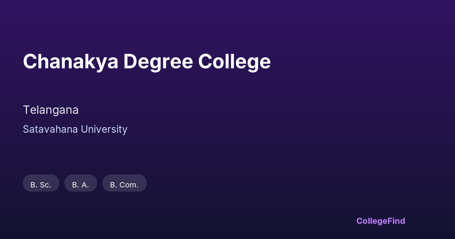Tap the Com. text inside the last pill
The width and height of the screenshot is (455, 239).
click(x=129, y=185)
